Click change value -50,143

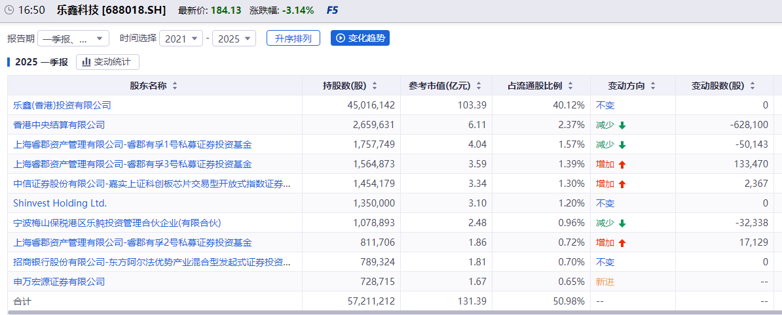point(752,145)
